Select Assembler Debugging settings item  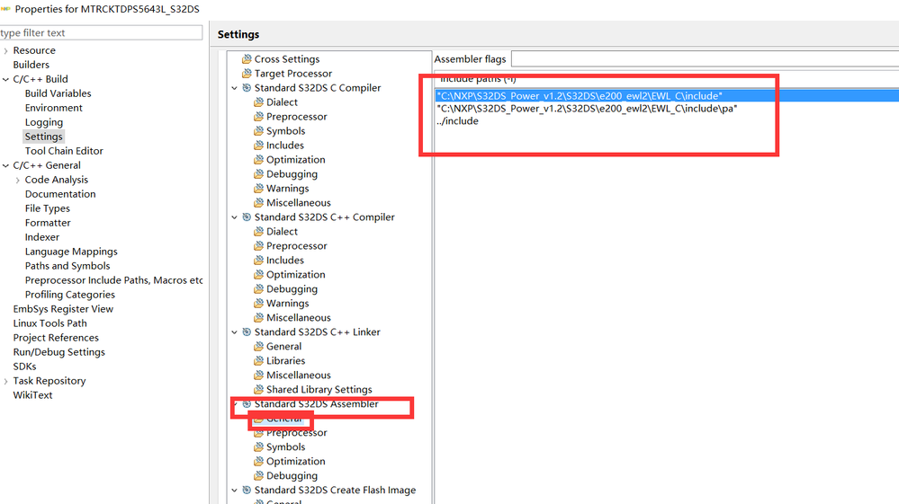click(292, 476)
